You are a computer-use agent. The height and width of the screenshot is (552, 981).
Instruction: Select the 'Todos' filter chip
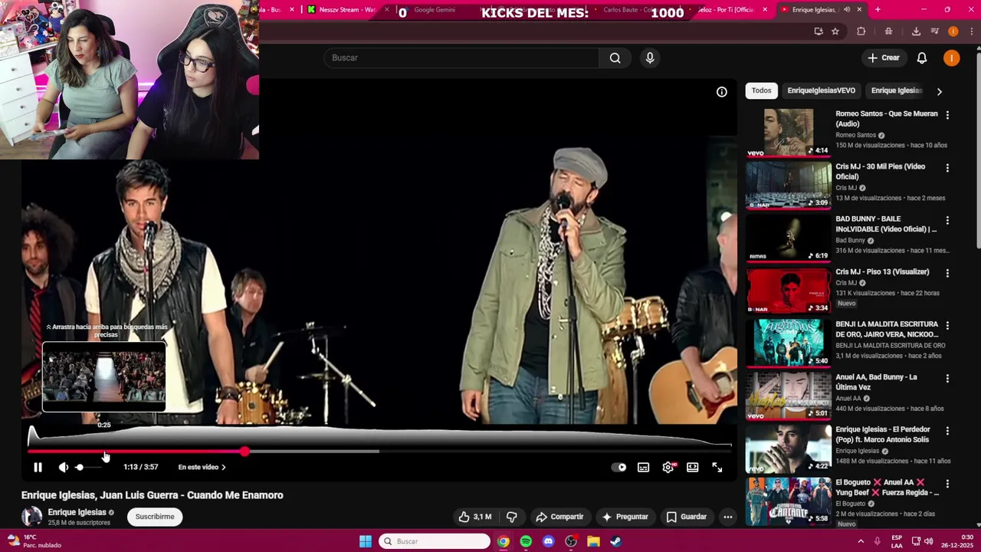(x=761, y=90)
